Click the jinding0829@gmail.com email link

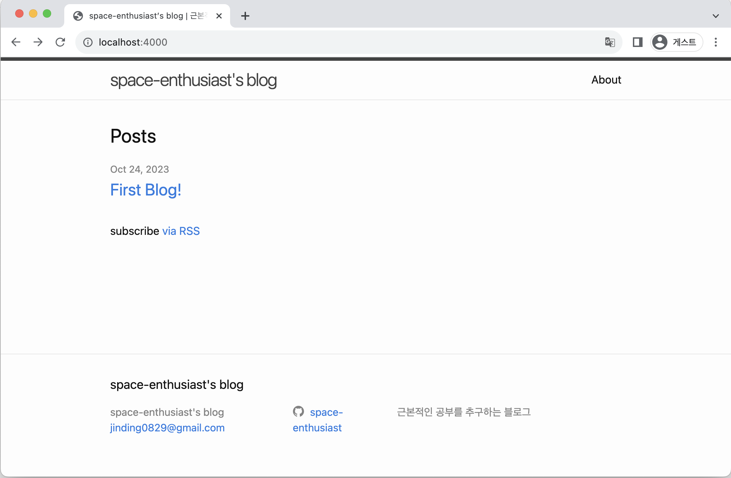click(168, 428)
